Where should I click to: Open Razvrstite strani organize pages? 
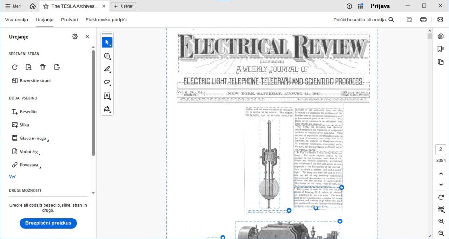point(31,80)
